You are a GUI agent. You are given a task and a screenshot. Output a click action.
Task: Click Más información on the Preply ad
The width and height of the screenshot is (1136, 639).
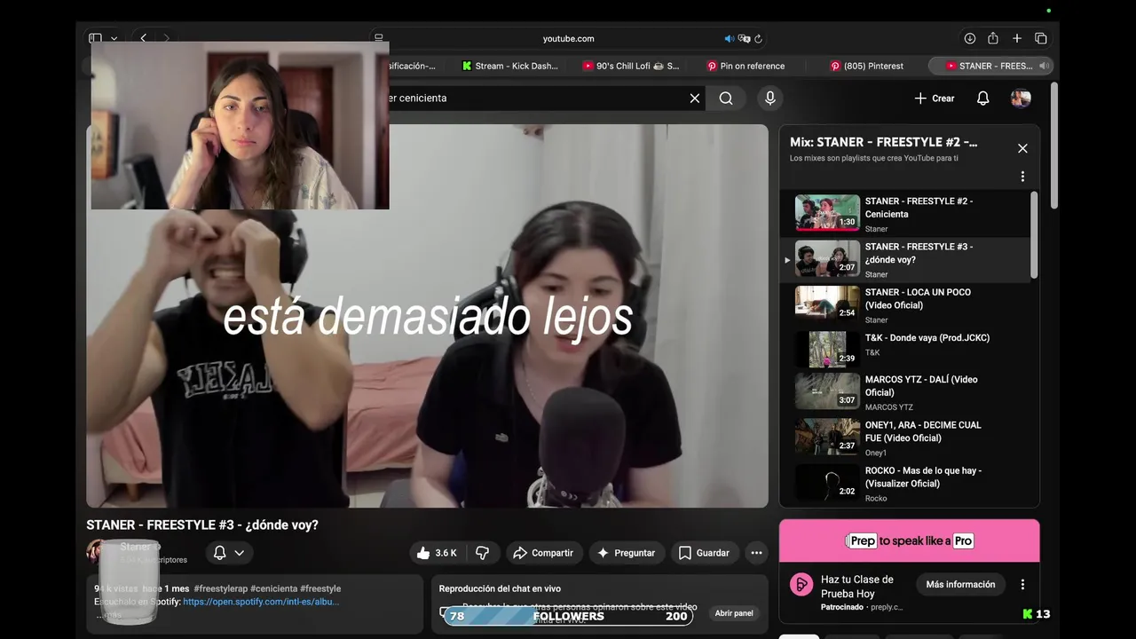[x=960, y=585]
